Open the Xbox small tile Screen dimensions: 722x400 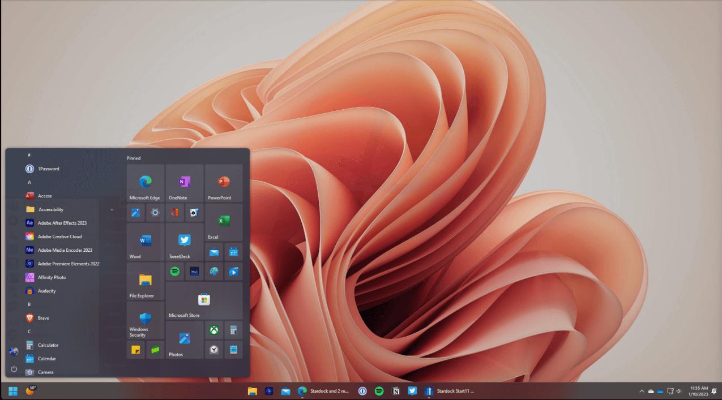click(x=214, y=330)
